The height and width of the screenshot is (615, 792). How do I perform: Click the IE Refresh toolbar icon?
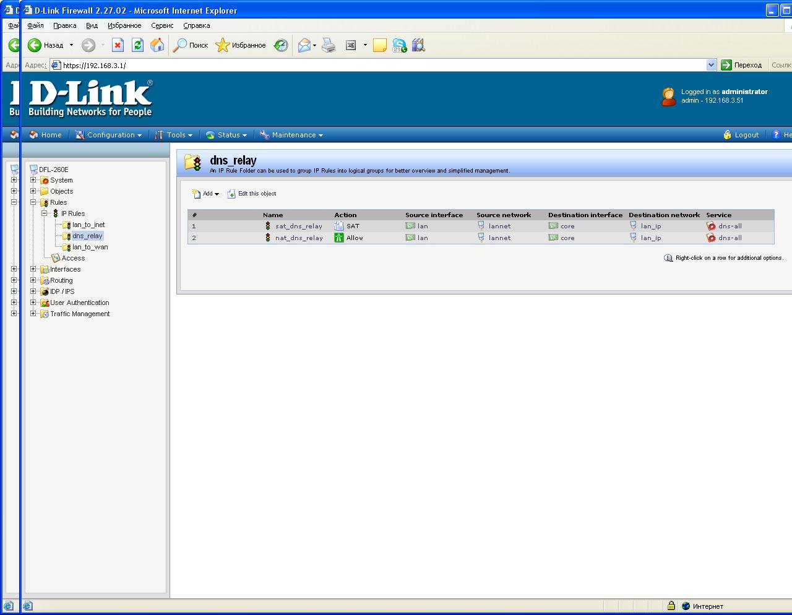click(x=137, y=45)
